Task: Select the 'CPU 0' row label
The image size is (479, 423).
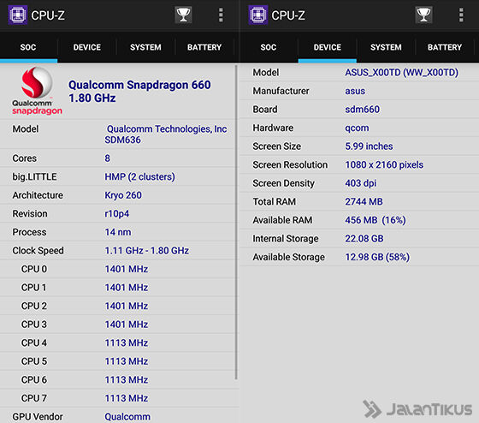Action: pyautogui.click(x=34, y=269)
